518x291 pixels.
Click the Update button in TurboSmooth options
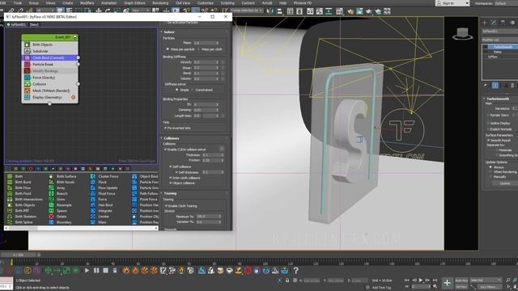point(505,183)
